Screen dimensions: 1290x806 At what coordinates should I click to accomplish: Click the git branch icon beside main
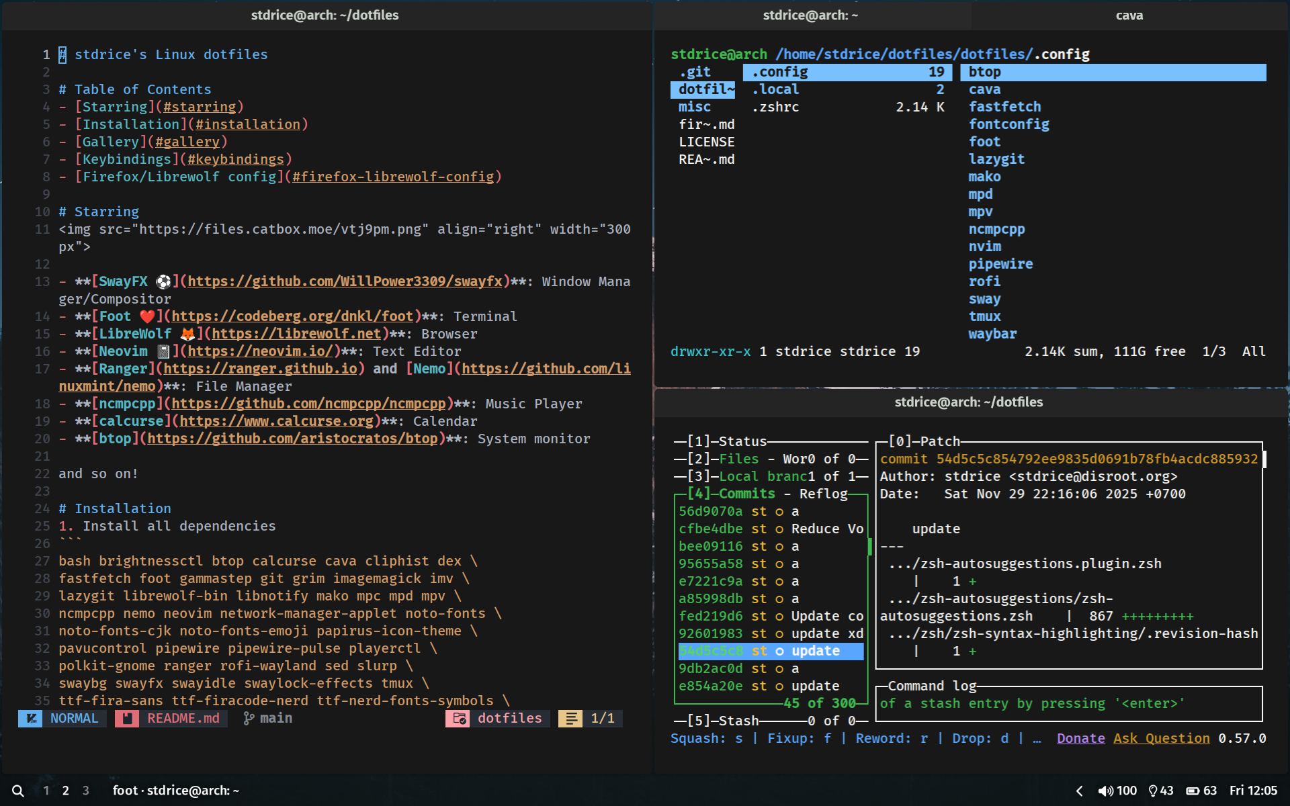[x=249, y=719]
